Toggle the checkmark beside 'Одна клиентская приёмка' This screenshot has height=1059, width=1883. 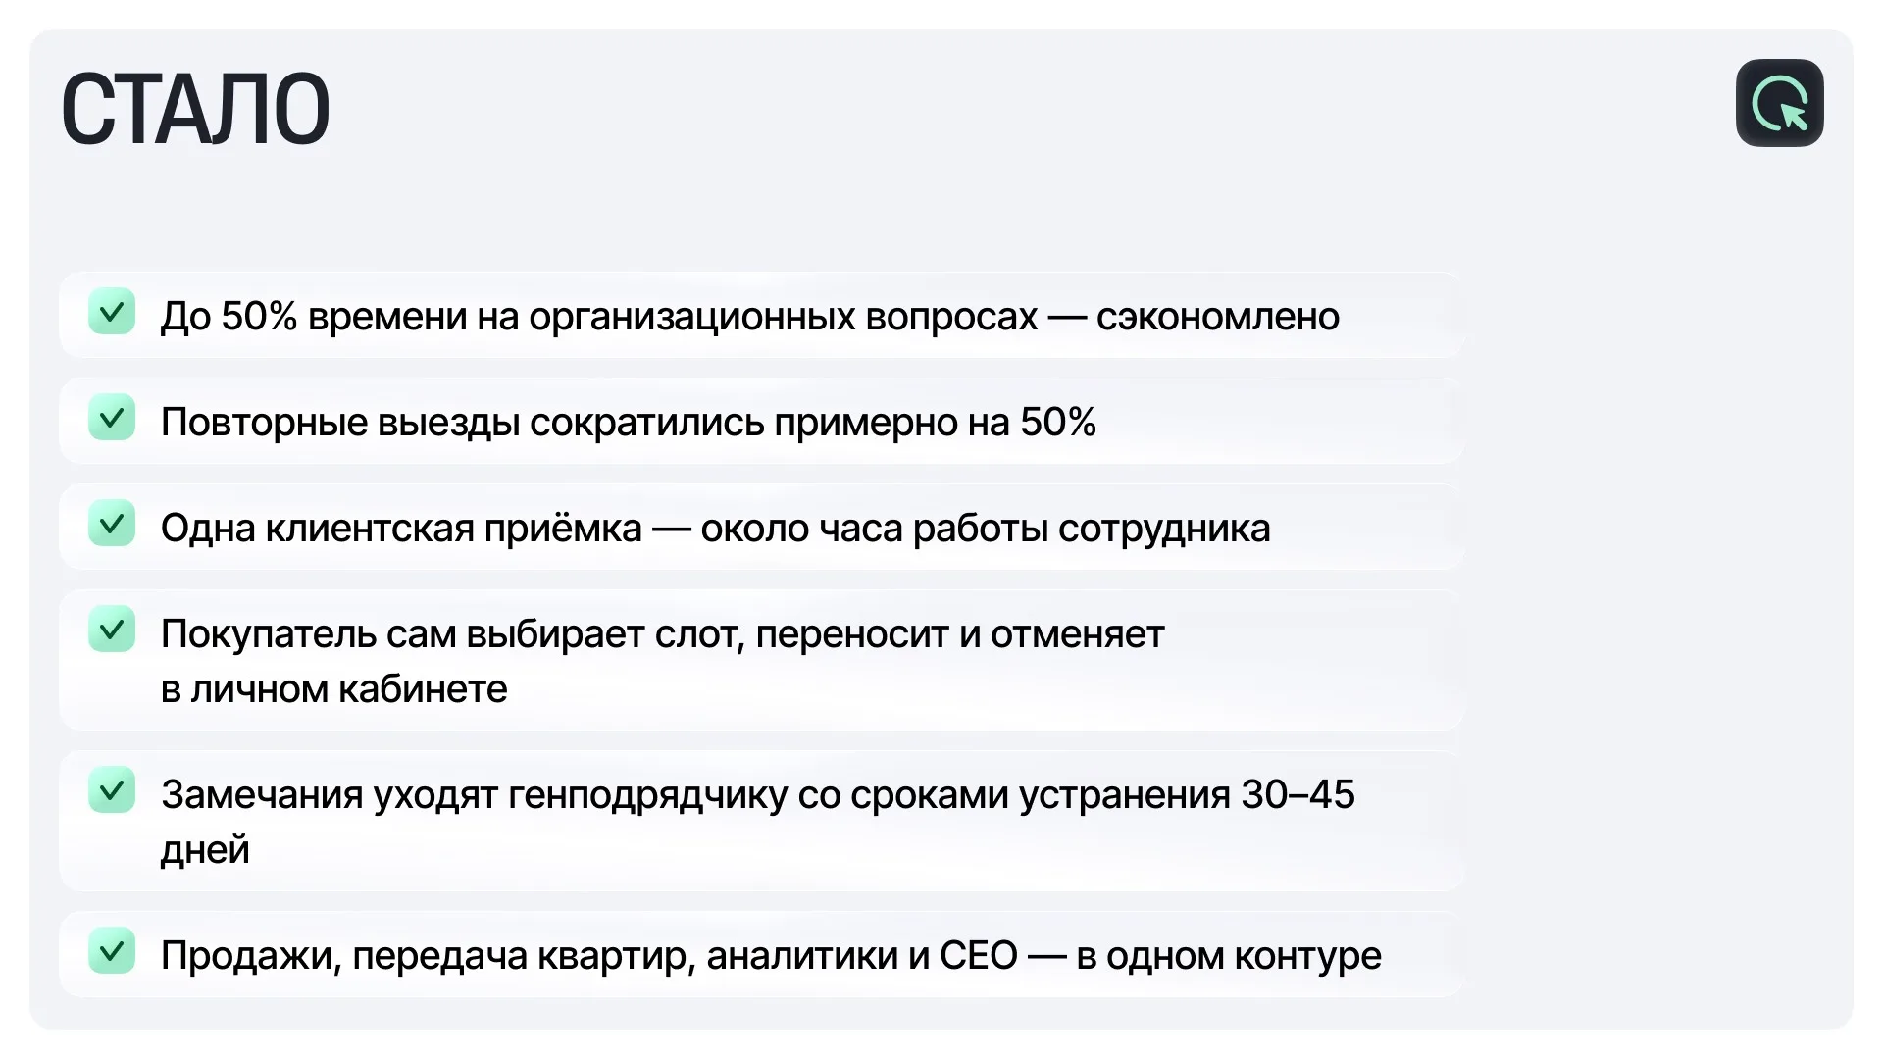[112, 524]
